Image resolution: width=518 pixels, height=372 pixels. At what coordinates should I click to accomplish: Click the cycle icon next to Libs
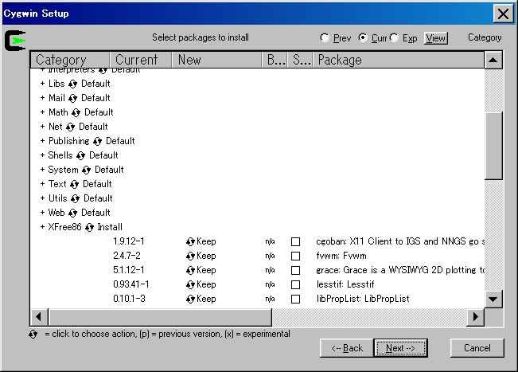tap(72, 84)
